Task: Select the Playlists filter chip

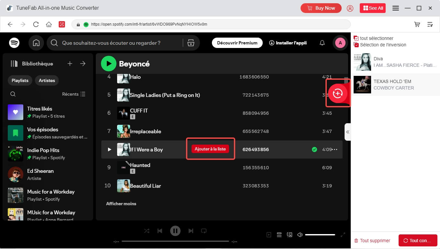Action: pyautogui.click(x=20, y=80)
